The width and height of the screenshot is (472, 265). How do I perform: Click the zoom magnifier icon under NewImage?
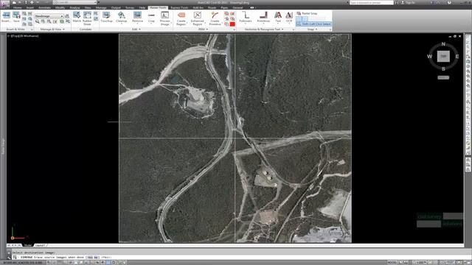[x=38, y=21]
